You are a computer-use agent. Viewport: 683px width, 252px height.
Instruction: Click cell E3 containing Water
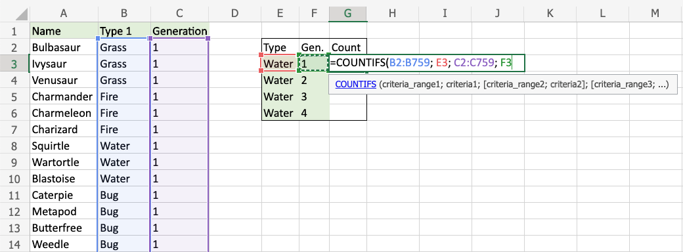(x=279, y=64)
